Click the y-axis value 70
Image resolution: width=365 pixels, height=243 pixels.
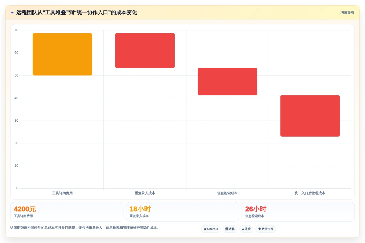click(x=16, y=30)
